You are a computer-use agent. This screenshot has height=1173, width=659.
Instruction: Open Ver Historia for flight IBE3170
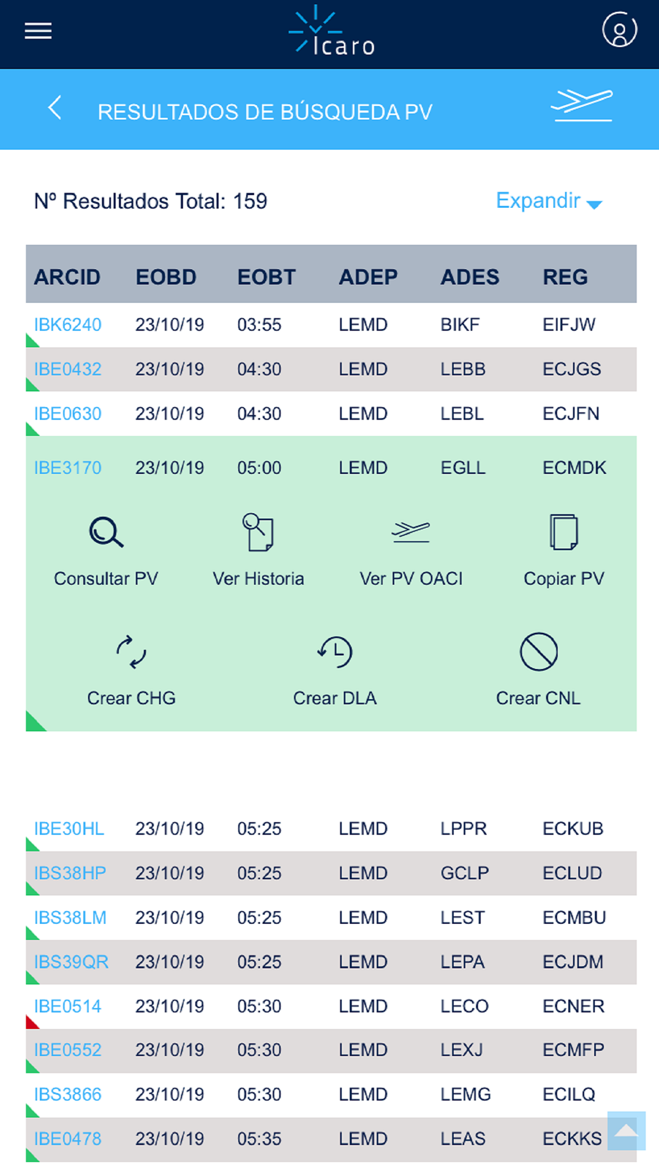tap(258, 532)
